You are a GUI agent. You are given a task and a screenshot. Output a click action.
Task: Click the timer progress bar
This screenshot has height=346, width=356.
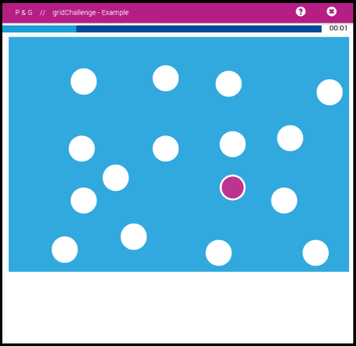[162, 29]
